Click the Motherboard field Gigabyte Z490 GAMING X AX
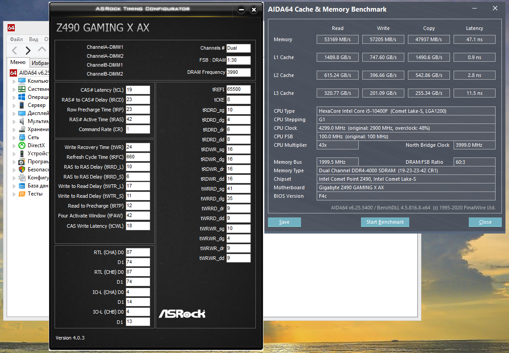This screenshot has height=353, width=509. point(406,187)
